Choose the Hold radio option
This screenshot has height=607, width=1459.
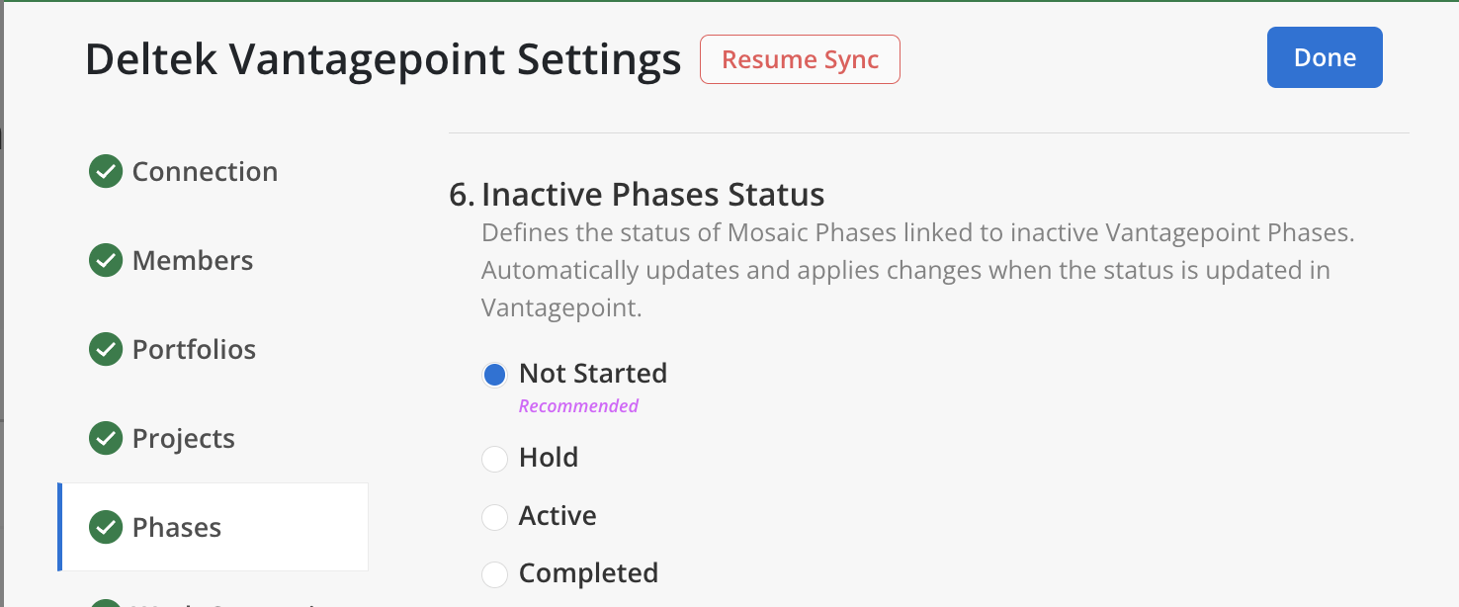pos(494,459)
